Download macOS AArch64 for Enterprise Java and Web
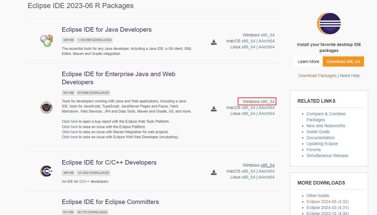The image size is (377, 215). tap(266, 107)
